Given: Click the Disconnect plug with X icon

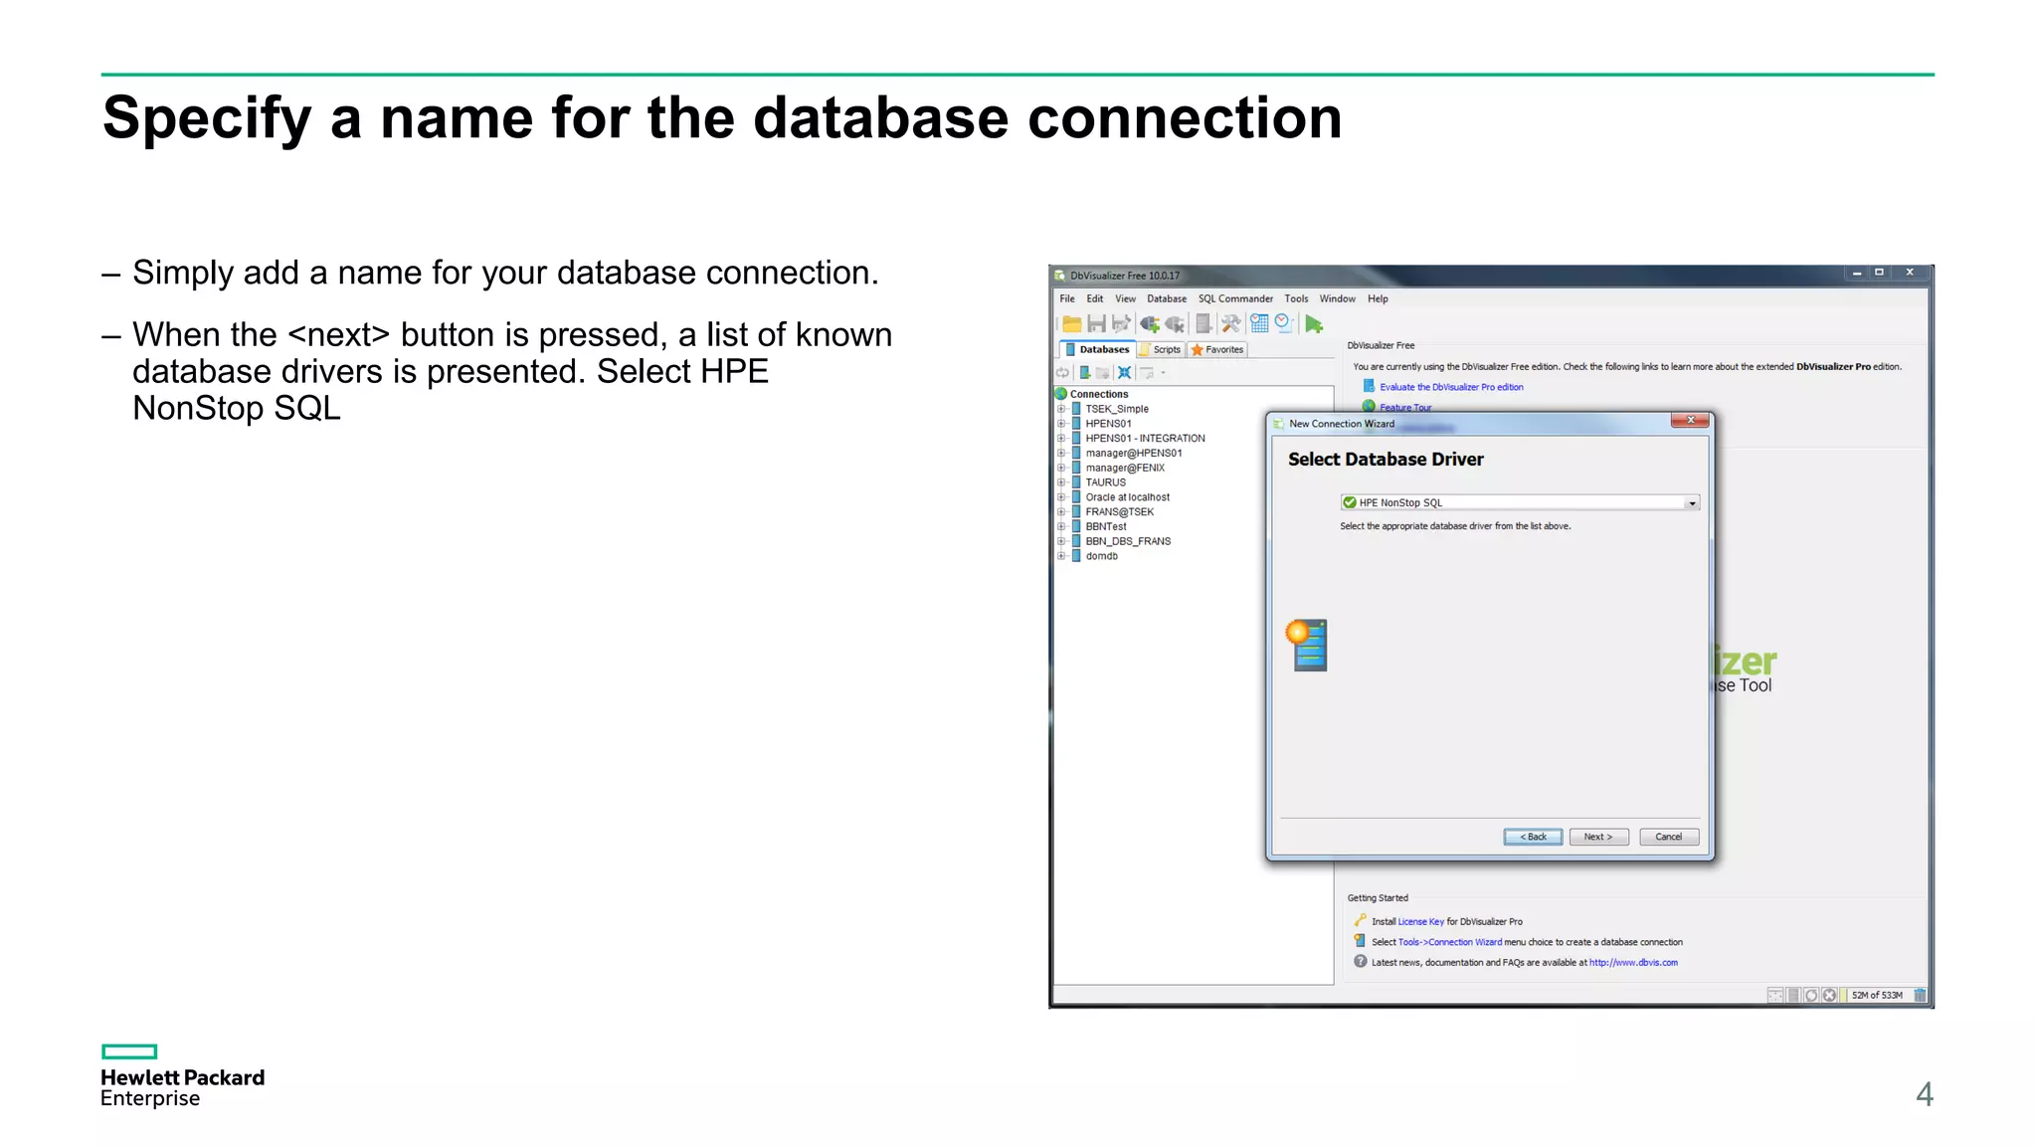Looking at the screenshot, I should tap(1175, 323).
